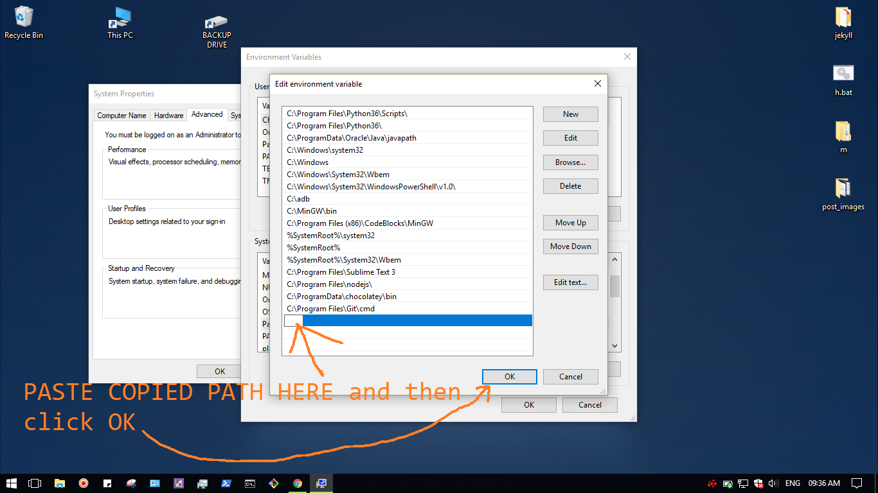This screenshot has height=493, width=878.
Task: Click the System Properties taskbar icon
Action: point(321,483)
